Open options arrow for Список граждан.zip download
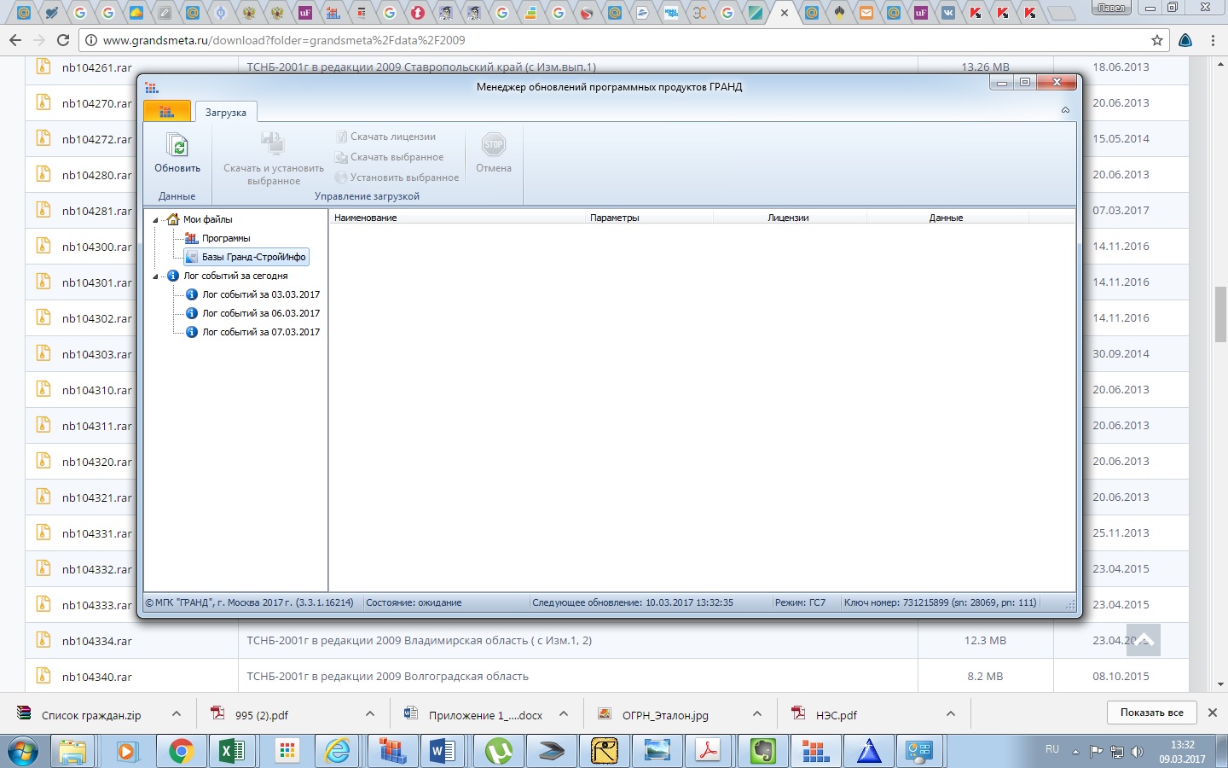 (177, 714)
